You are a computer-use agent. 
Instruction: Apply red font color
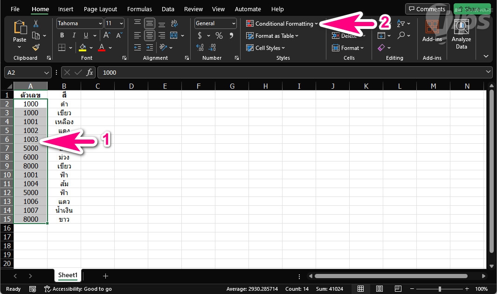tap(102, 48)
